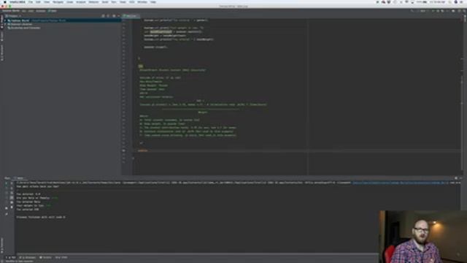Open the Refactor menu

pyautogui.click(x=93, y=1)
